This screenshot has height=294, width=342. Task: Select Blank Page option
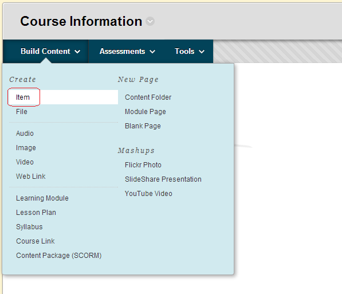pyautogui.click(x=143, y=126)
